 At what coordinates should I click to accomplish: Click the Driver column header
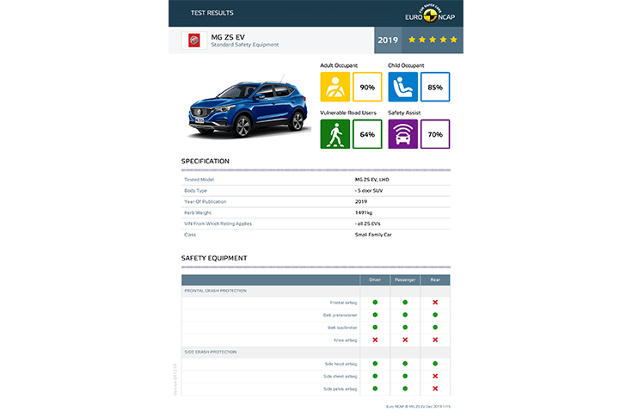(375, 279)
